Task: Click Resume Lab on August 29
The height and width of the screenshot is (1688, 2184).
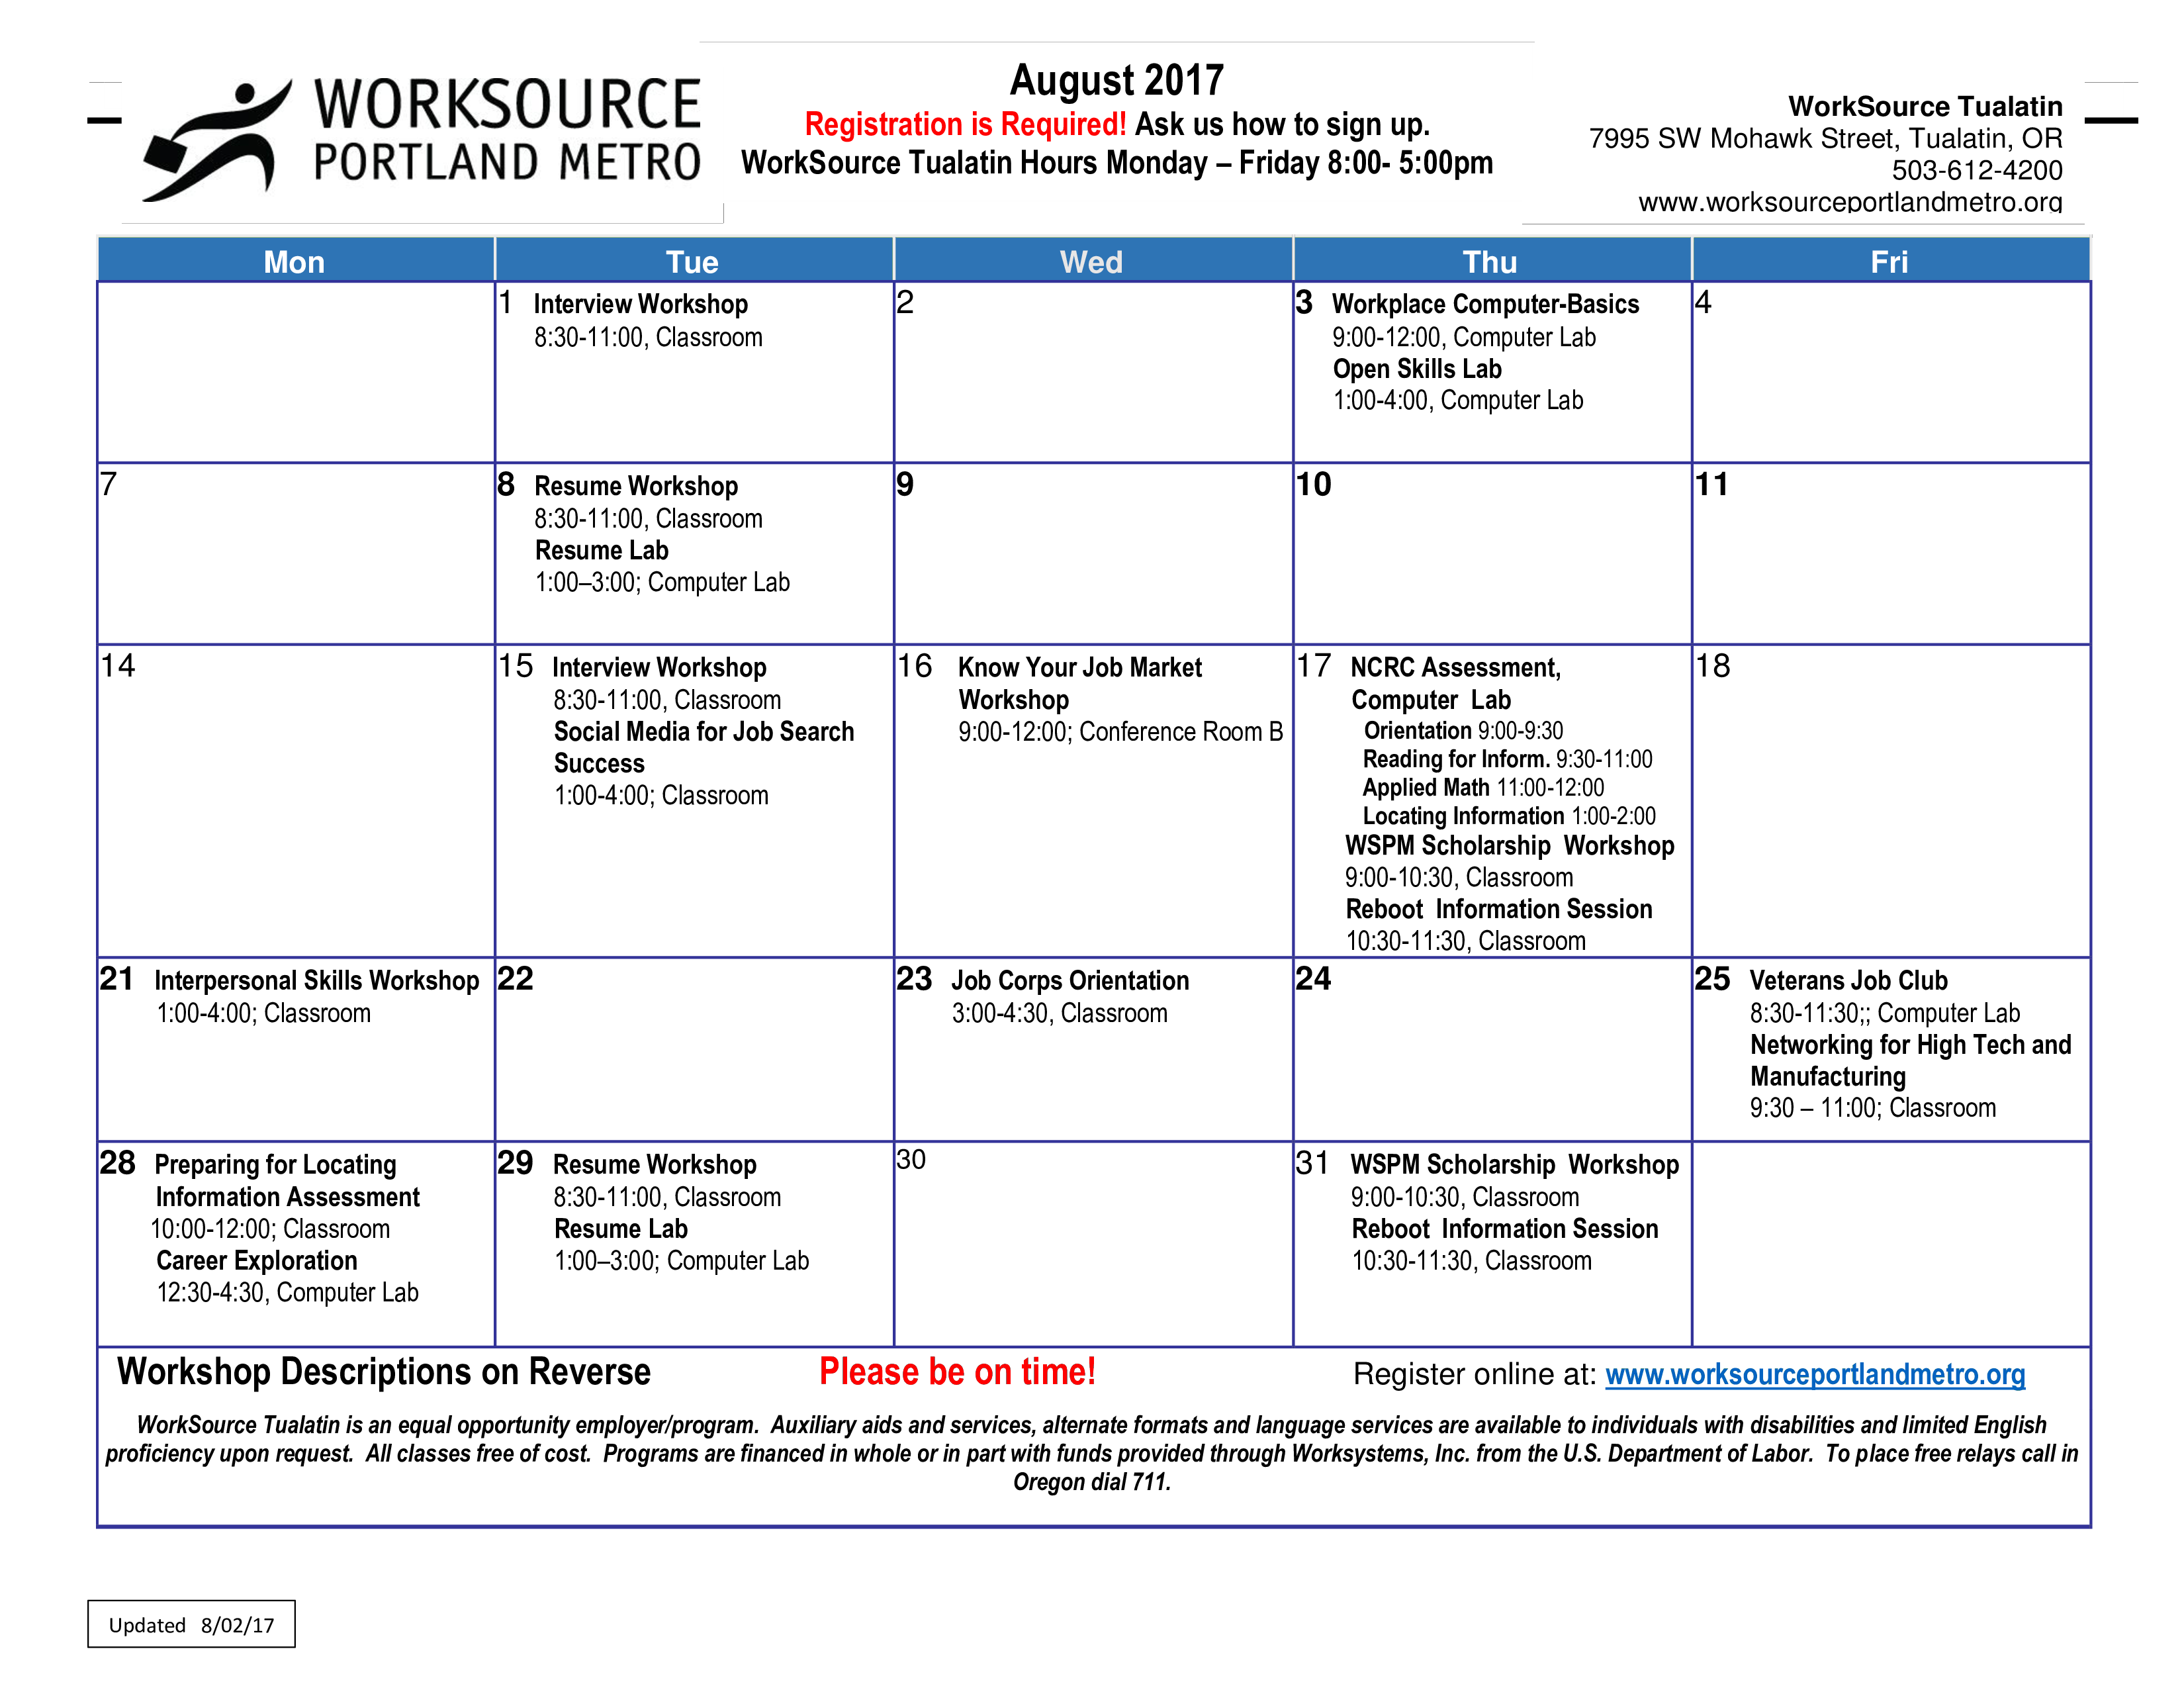Action: (621, 1228)
